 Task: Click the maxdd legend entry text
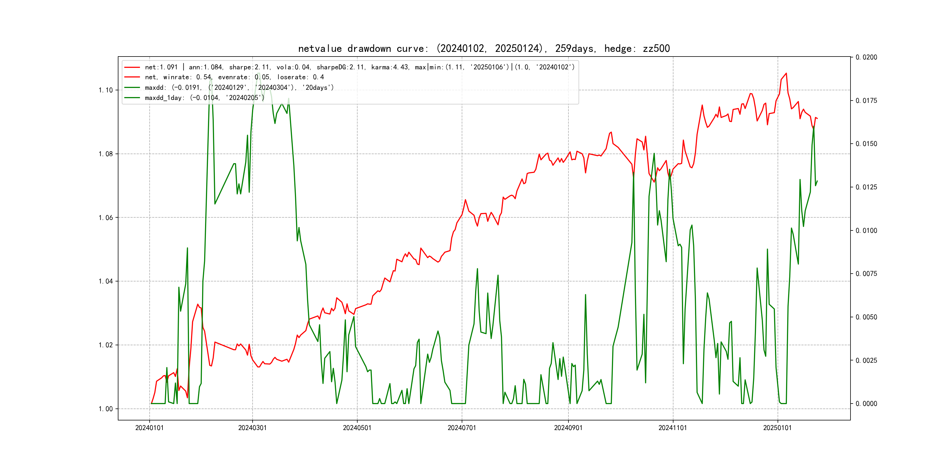pyautogui.click(x=239, y=87)
